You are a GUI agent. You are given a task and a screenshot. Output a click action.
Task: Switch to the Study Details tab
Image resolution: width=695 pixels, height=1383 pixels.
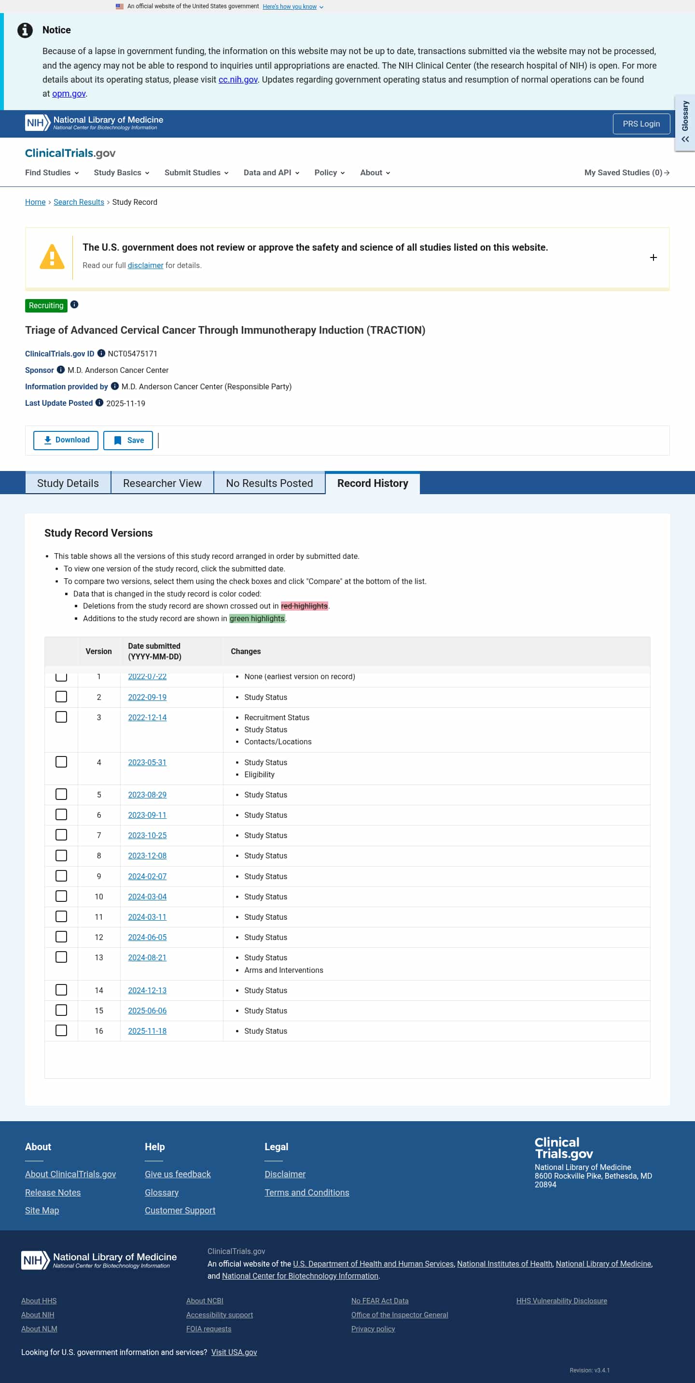pyautogui.click(x=68, y=483)
